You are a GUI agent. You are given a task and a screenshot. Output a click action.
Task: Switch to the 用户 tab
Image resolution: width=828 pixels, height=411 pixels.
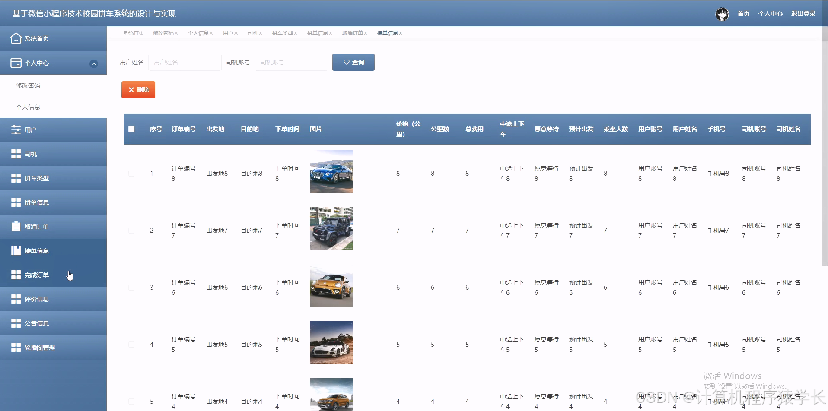(228, 33)
